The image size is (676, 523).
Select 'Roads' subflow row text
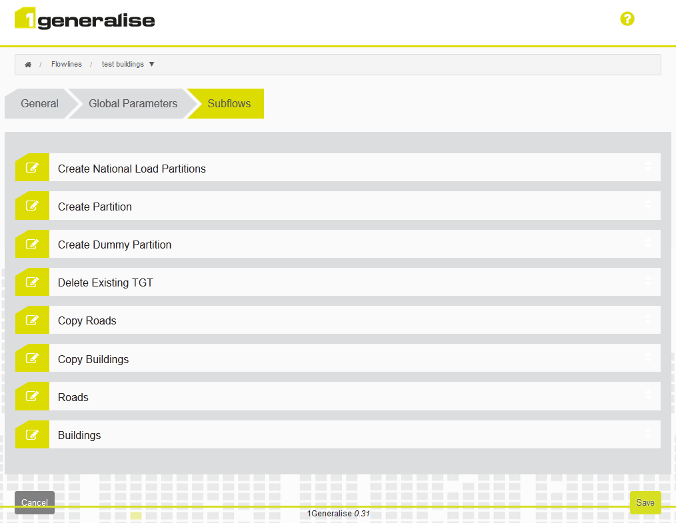pyautogui.click(x=73, y=397)
